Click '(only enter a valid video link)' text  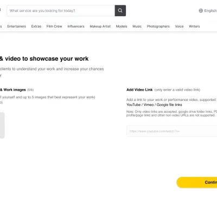tap(177, 90)
